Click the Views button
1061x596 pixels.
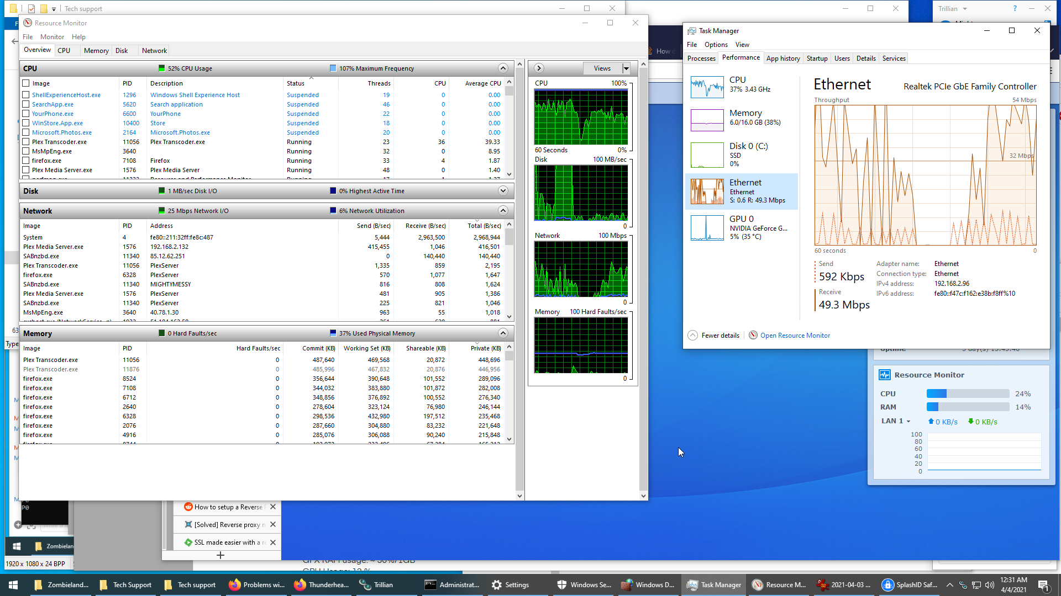pyautogui.click(x=602, y=68)
